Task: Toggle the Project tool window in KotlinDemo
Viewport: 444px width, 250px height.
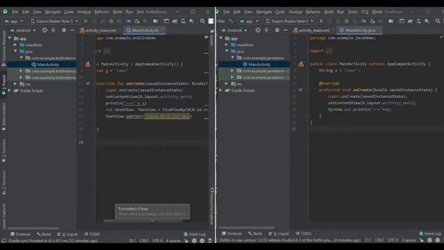Action: click(3, 85)
